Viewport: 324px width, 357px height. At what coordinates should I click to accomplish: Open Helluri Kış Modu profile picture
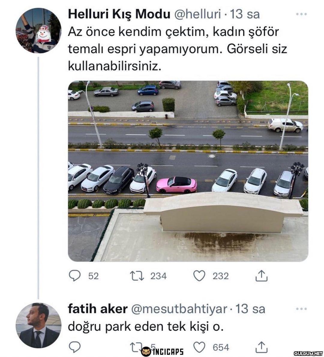pos(38,31)
